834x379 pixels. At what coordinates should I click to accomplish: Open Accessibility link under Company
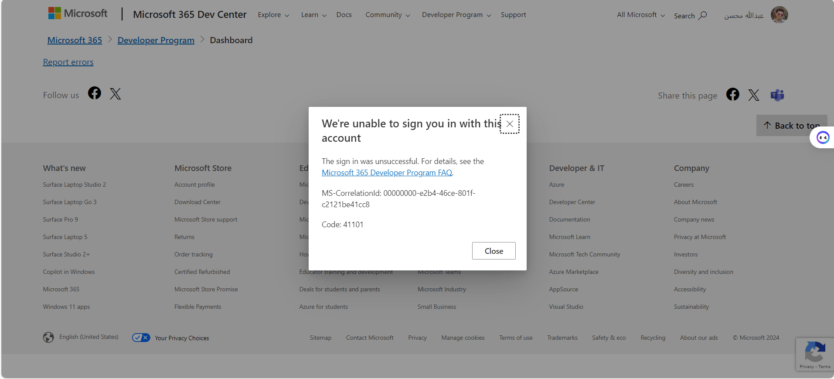click(690, 289)
